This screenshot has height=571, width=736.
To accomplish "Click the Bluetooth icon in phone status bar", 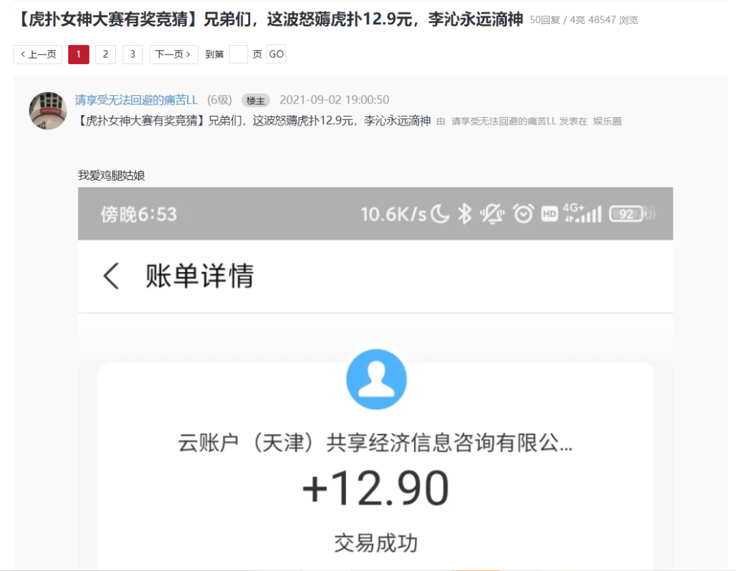I will (465, 214).
